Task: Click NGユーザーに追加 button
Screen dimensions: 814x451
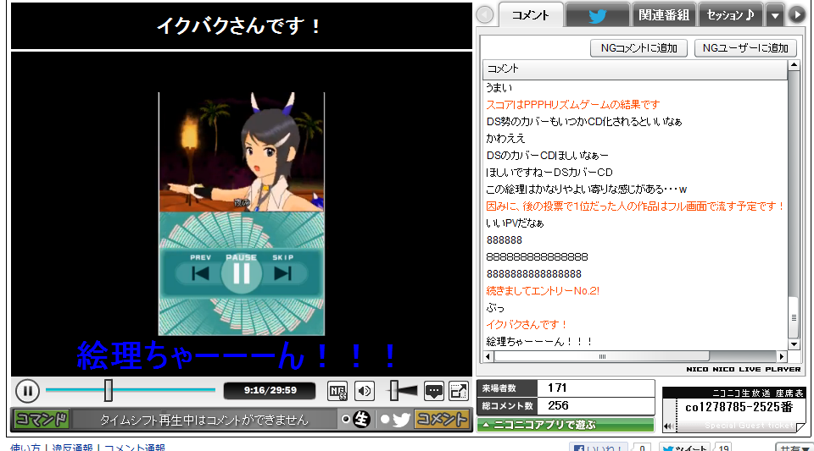Action: 745,48
